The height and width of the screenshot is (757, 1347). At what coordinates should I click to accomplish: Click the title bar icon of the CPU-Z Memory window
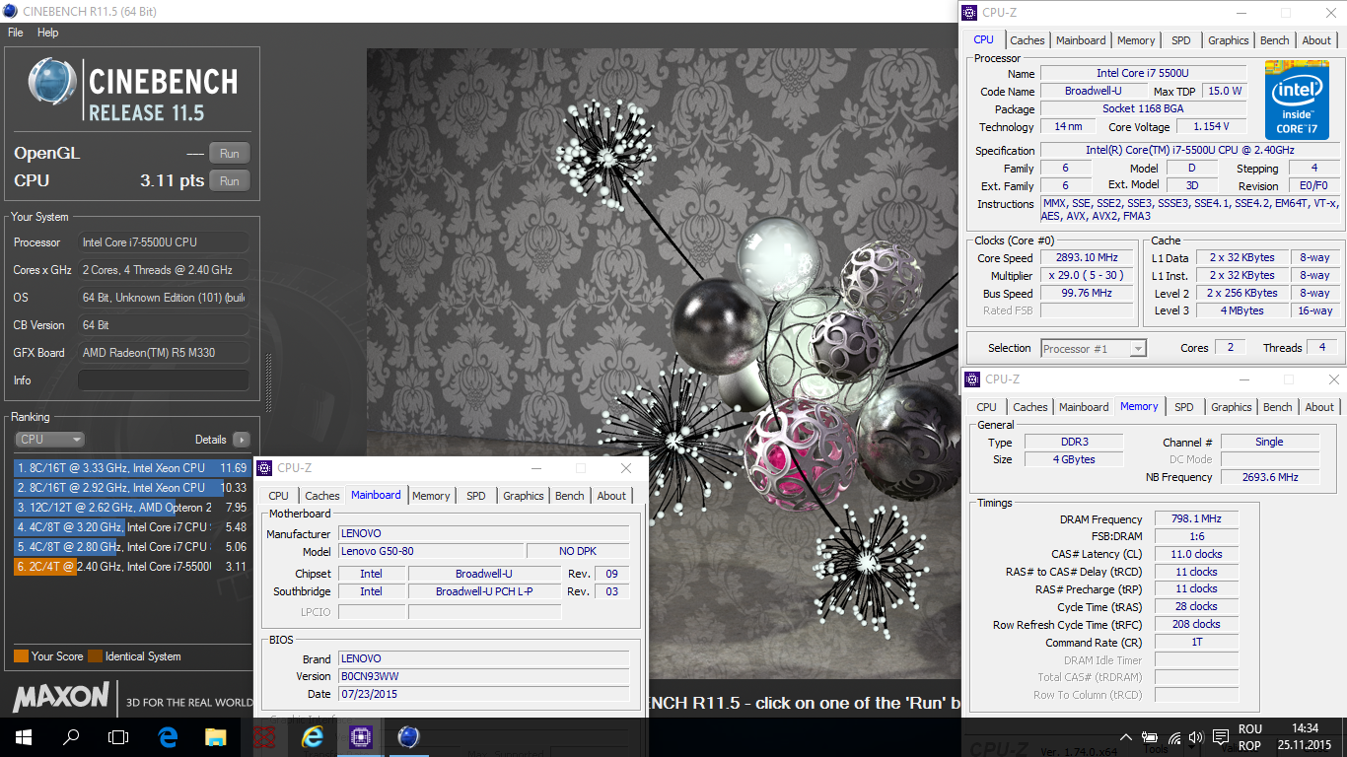pos(973,379)
